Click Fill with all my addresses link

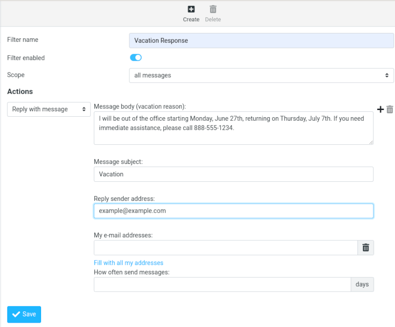pos(128,263)
